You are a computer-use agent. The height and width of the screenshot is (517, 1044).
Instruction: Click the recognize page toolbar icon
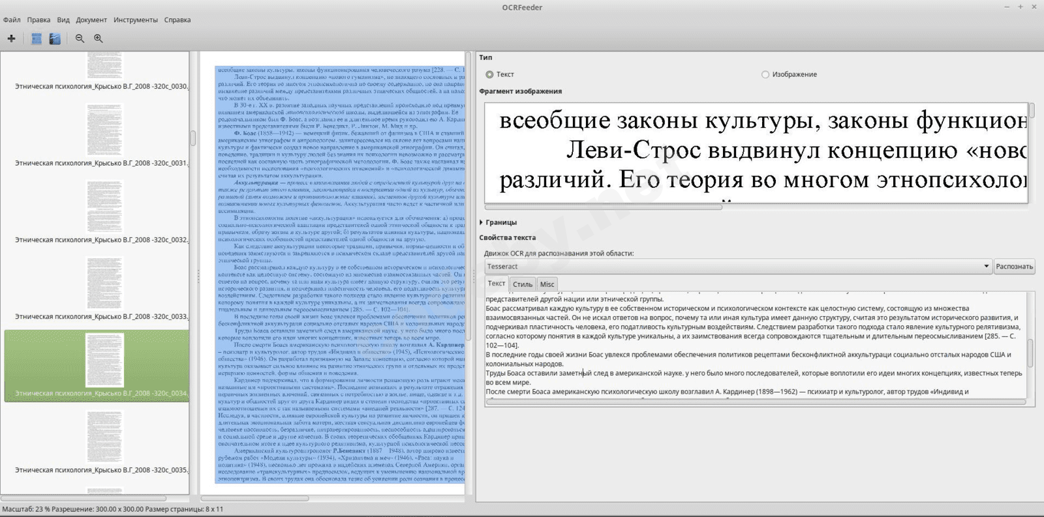pyautogui.click(x=37, y=38)
